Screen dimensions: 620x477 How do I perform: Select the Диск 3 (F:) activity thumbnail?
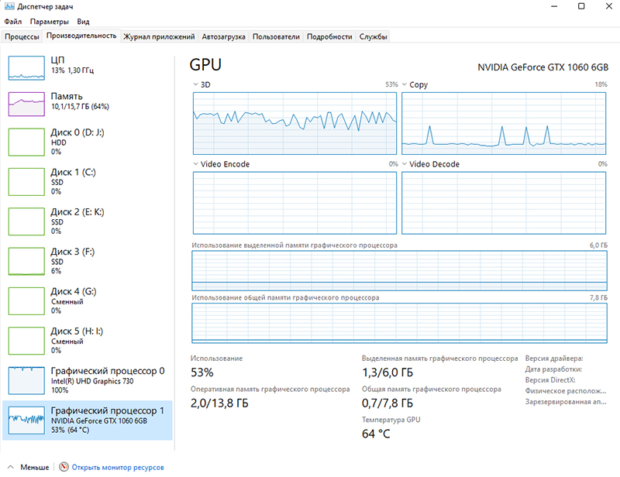[26, 261]
